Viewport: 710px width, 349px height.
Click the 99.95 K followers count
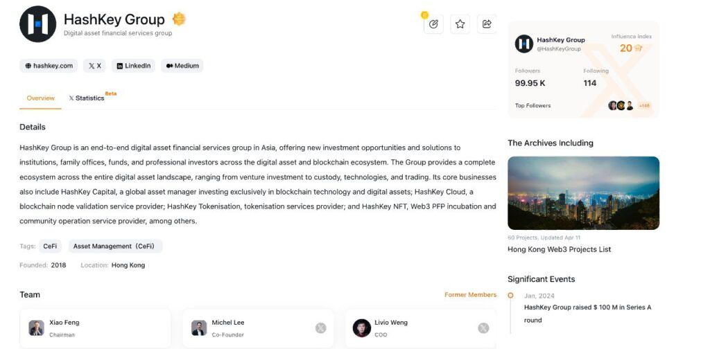point(530,83)
